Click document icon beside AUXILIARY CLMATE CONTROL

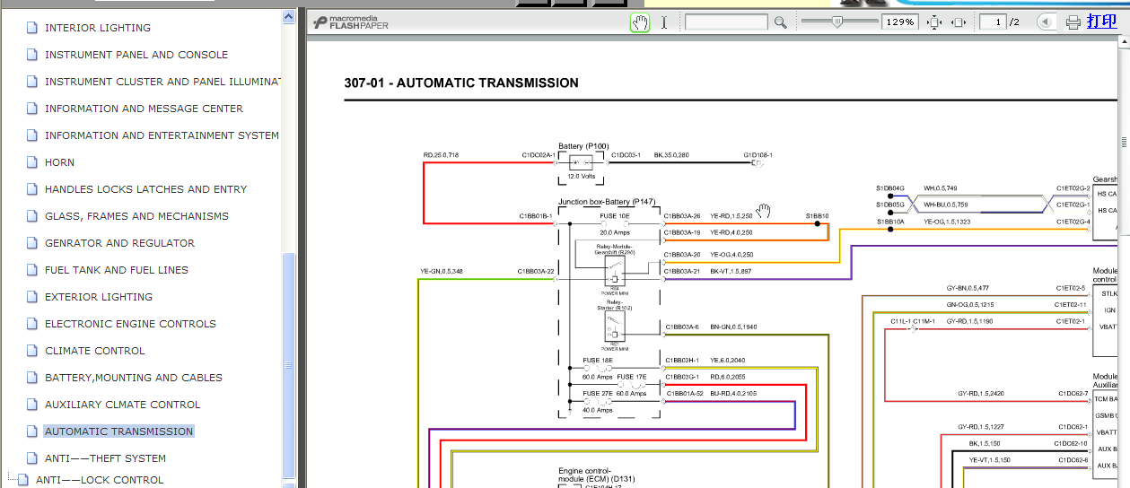tap(33, 405)
